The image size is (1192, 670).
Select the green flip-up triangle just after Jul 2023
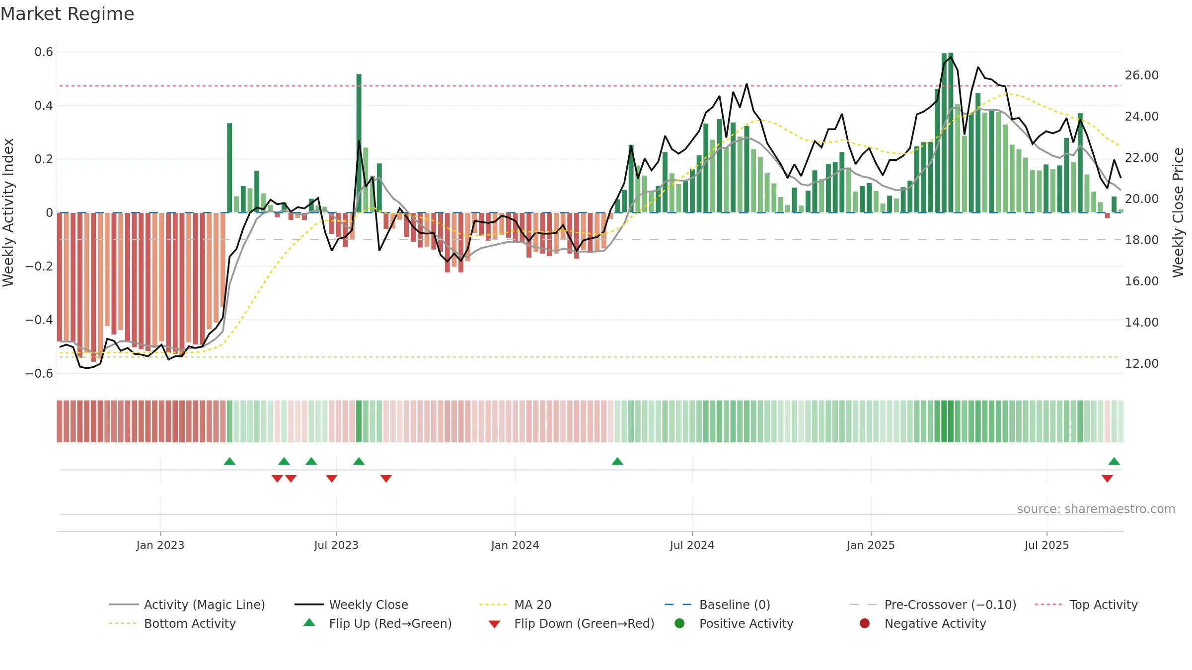[359, 462]
